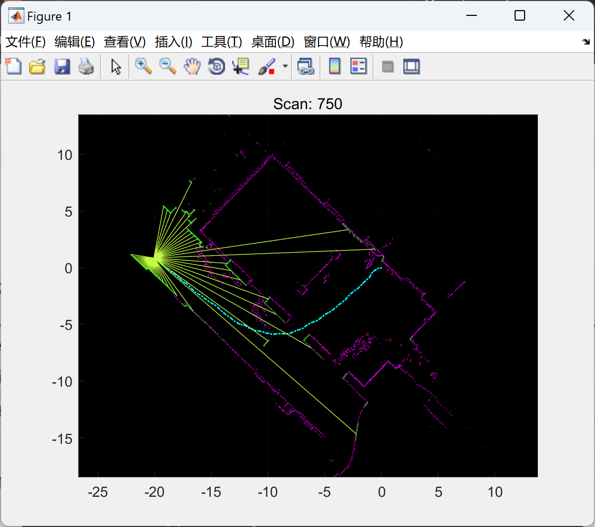Open the 帮助(H) menu
Image resolution: width=595 pixels, height=527 pixels.
pos(381,42)
